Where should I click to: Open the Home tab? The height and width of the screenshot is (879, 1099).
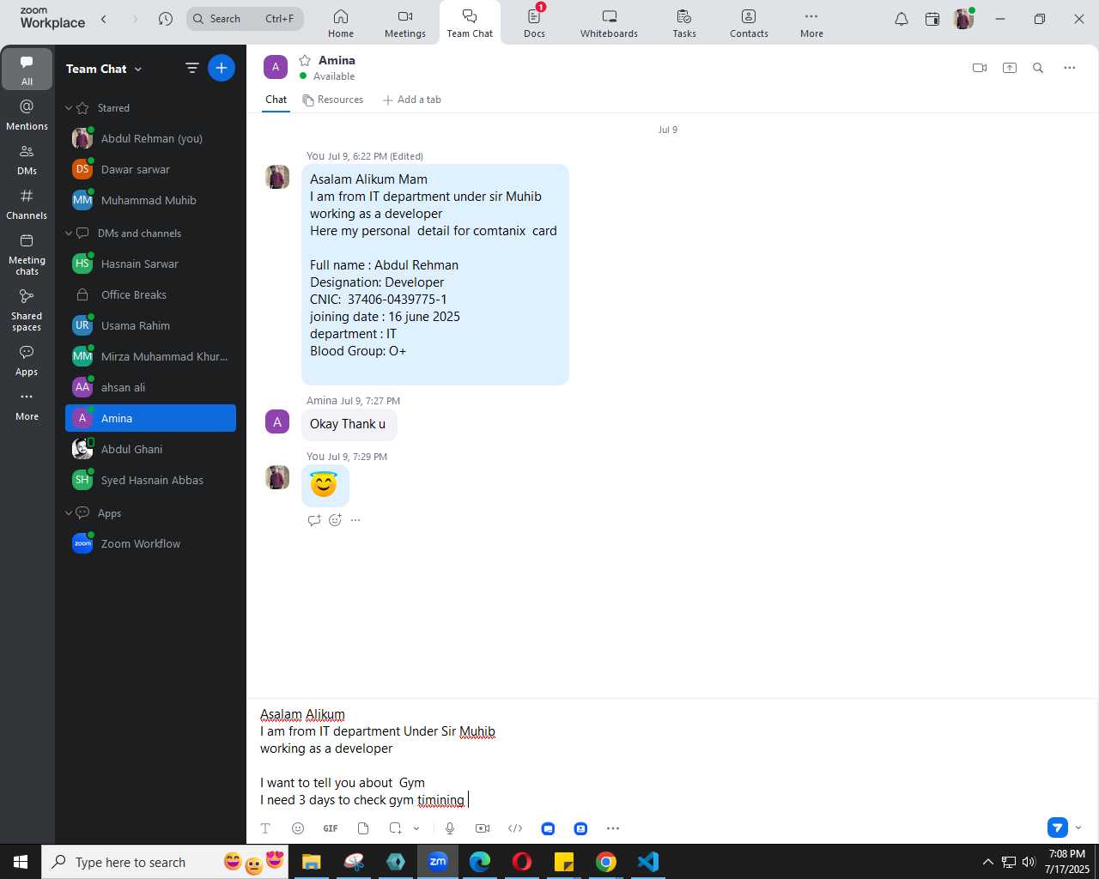click(341, 23)
